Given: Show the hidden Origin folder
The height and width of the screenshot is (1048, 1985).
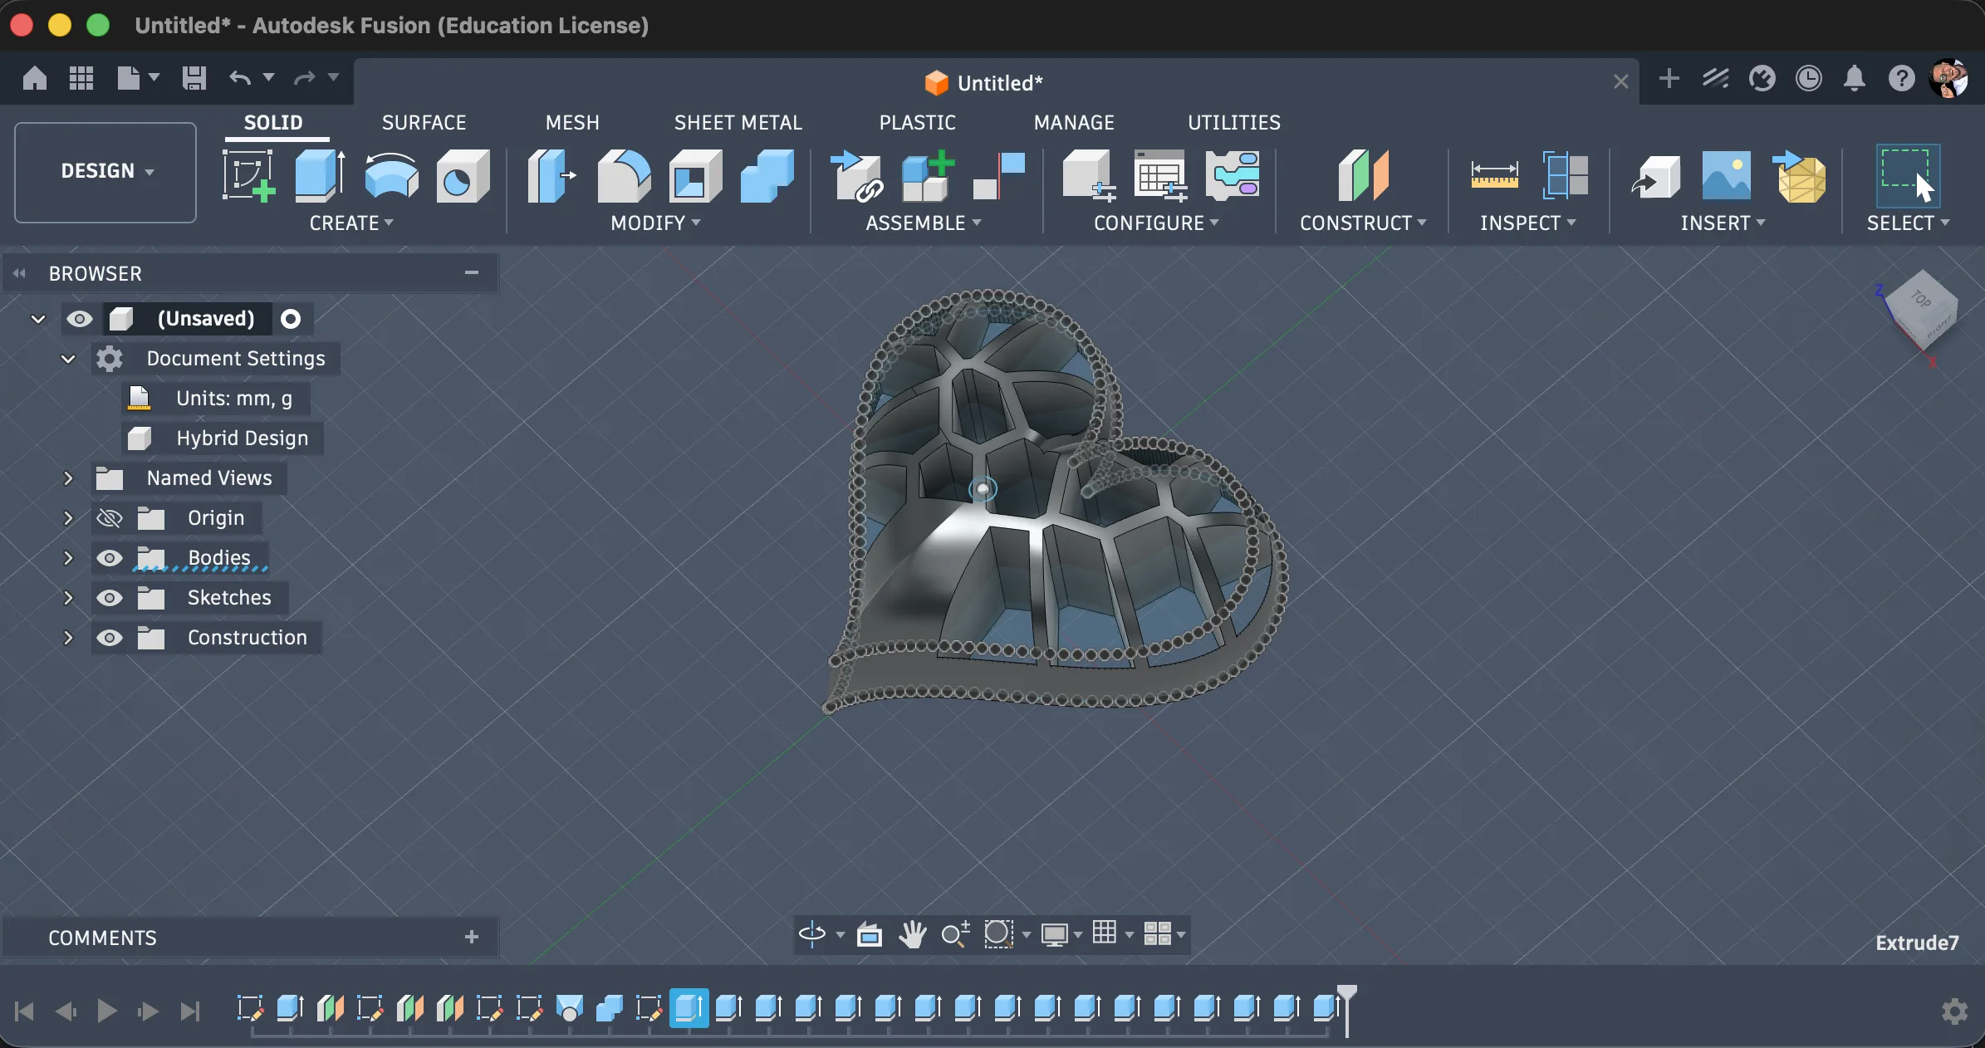Looking at the screenshot, I should (x=110, y=518).
